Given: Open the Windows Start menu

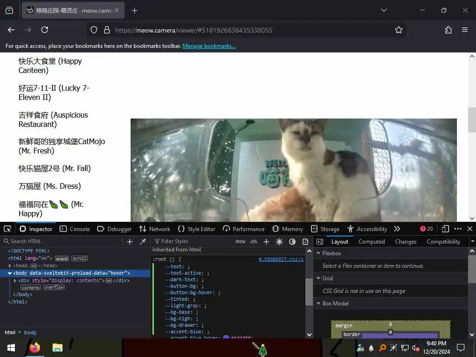Looking at the screenshot, I should (x=11, y=348).
